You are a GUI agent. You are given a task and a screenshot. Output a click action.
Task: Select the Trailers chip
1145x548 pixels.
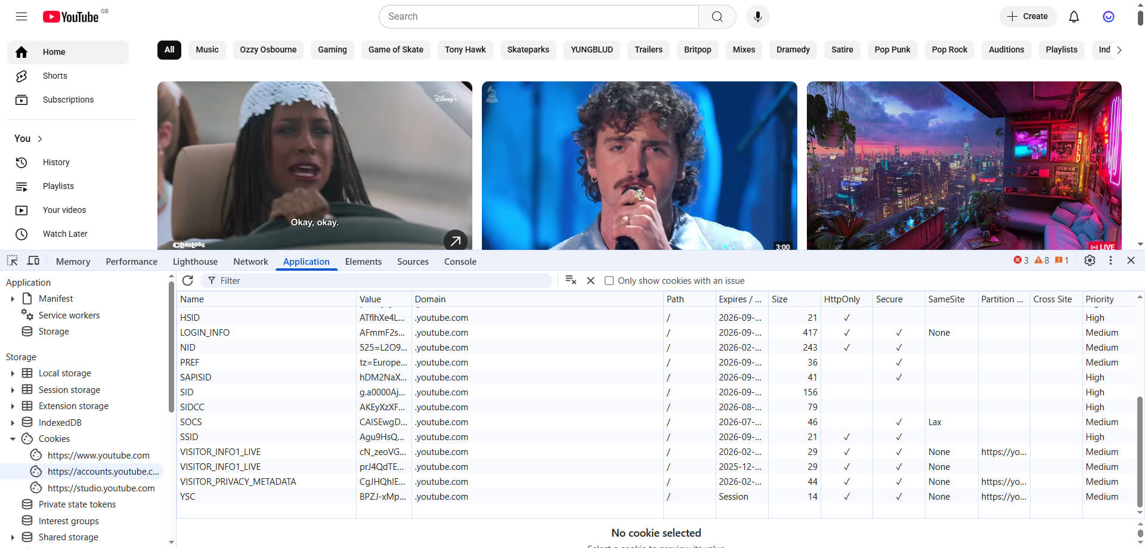648,49
